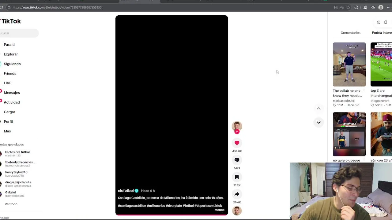Open Explorar in sidebar
This screenshot has height=220, width=392.
[11, 54]
